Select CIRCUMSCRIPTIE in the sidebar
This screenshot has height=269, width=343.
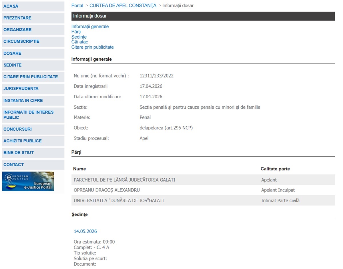(x=33, y=41)
